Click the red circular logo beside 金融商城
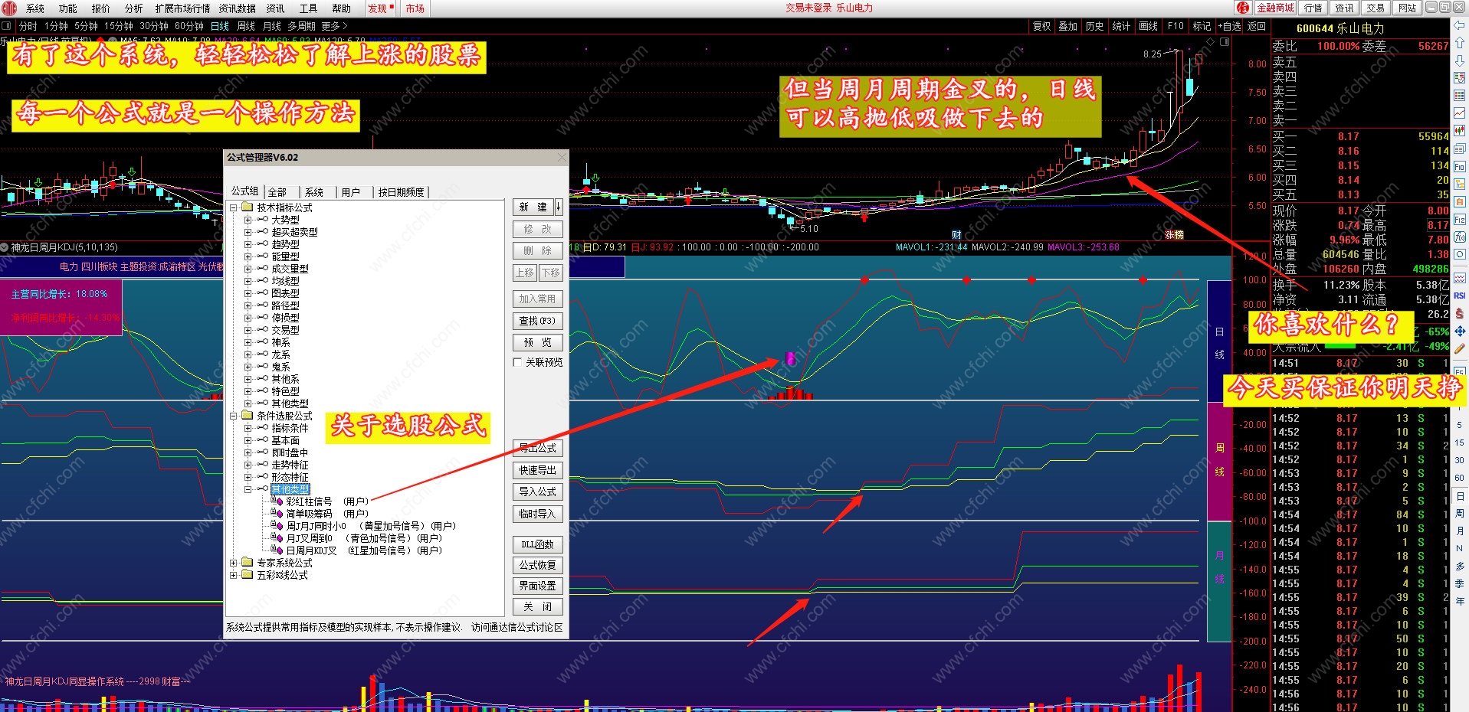The width and height of the screenshot is (1469, 712). (1243, 8)
